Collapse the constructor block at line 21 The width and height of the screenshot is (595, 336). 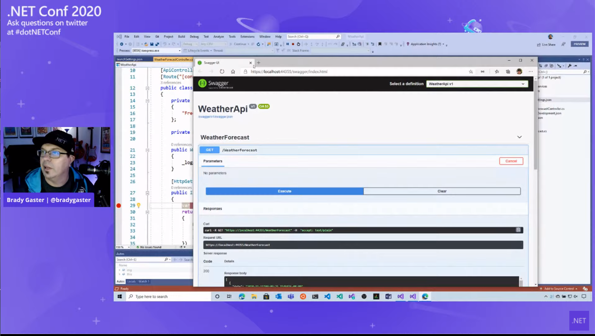coord(147,150)
